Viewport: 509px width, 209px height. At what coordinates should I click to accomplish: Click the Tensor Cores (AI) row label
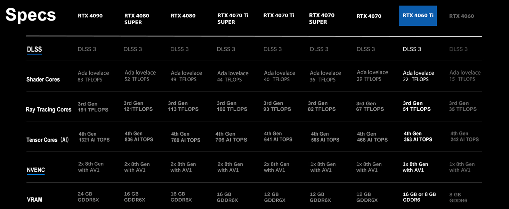pos(48,140)
